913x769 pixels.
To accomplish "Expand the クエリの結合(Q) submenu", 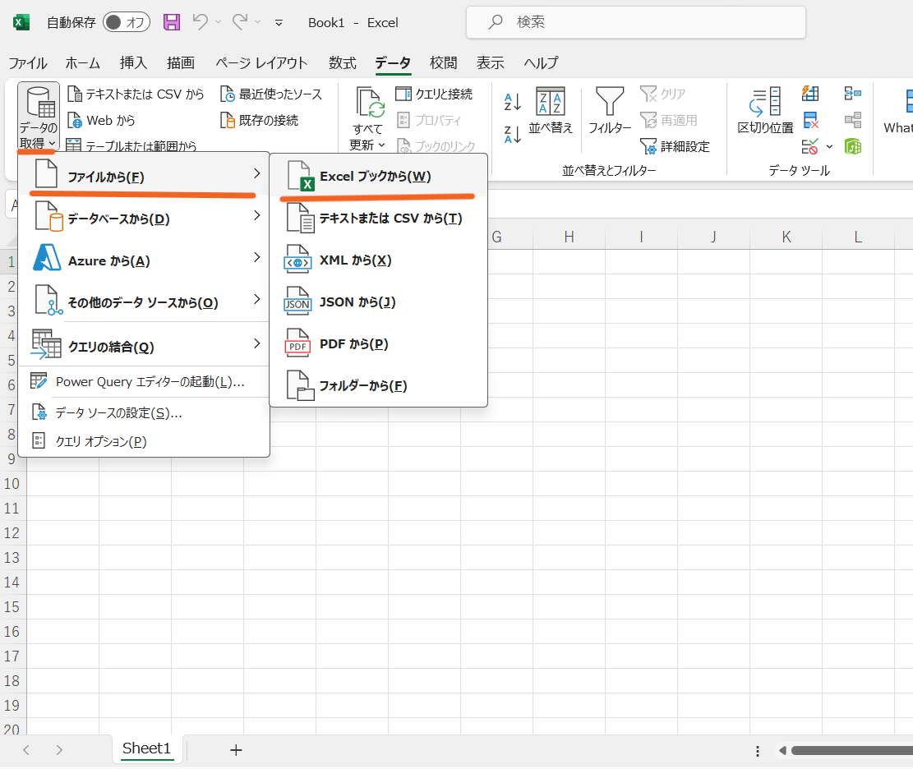I will point(145,344).
